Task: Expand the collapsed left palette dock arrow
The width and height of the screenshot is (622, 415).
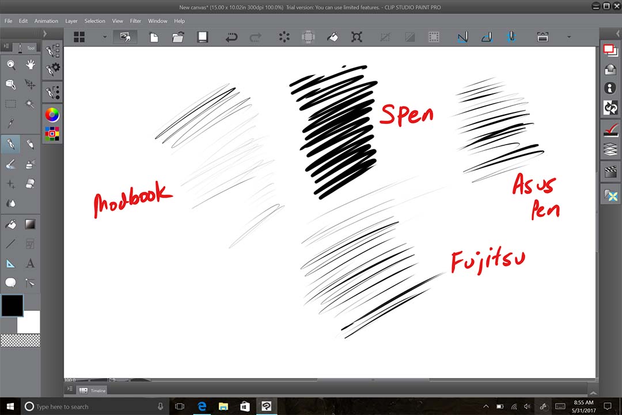Action: point(45,34)
